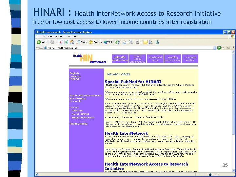Expand the Links toolbar chevron
The image size is (236, 177).
(x=234, y=47)
